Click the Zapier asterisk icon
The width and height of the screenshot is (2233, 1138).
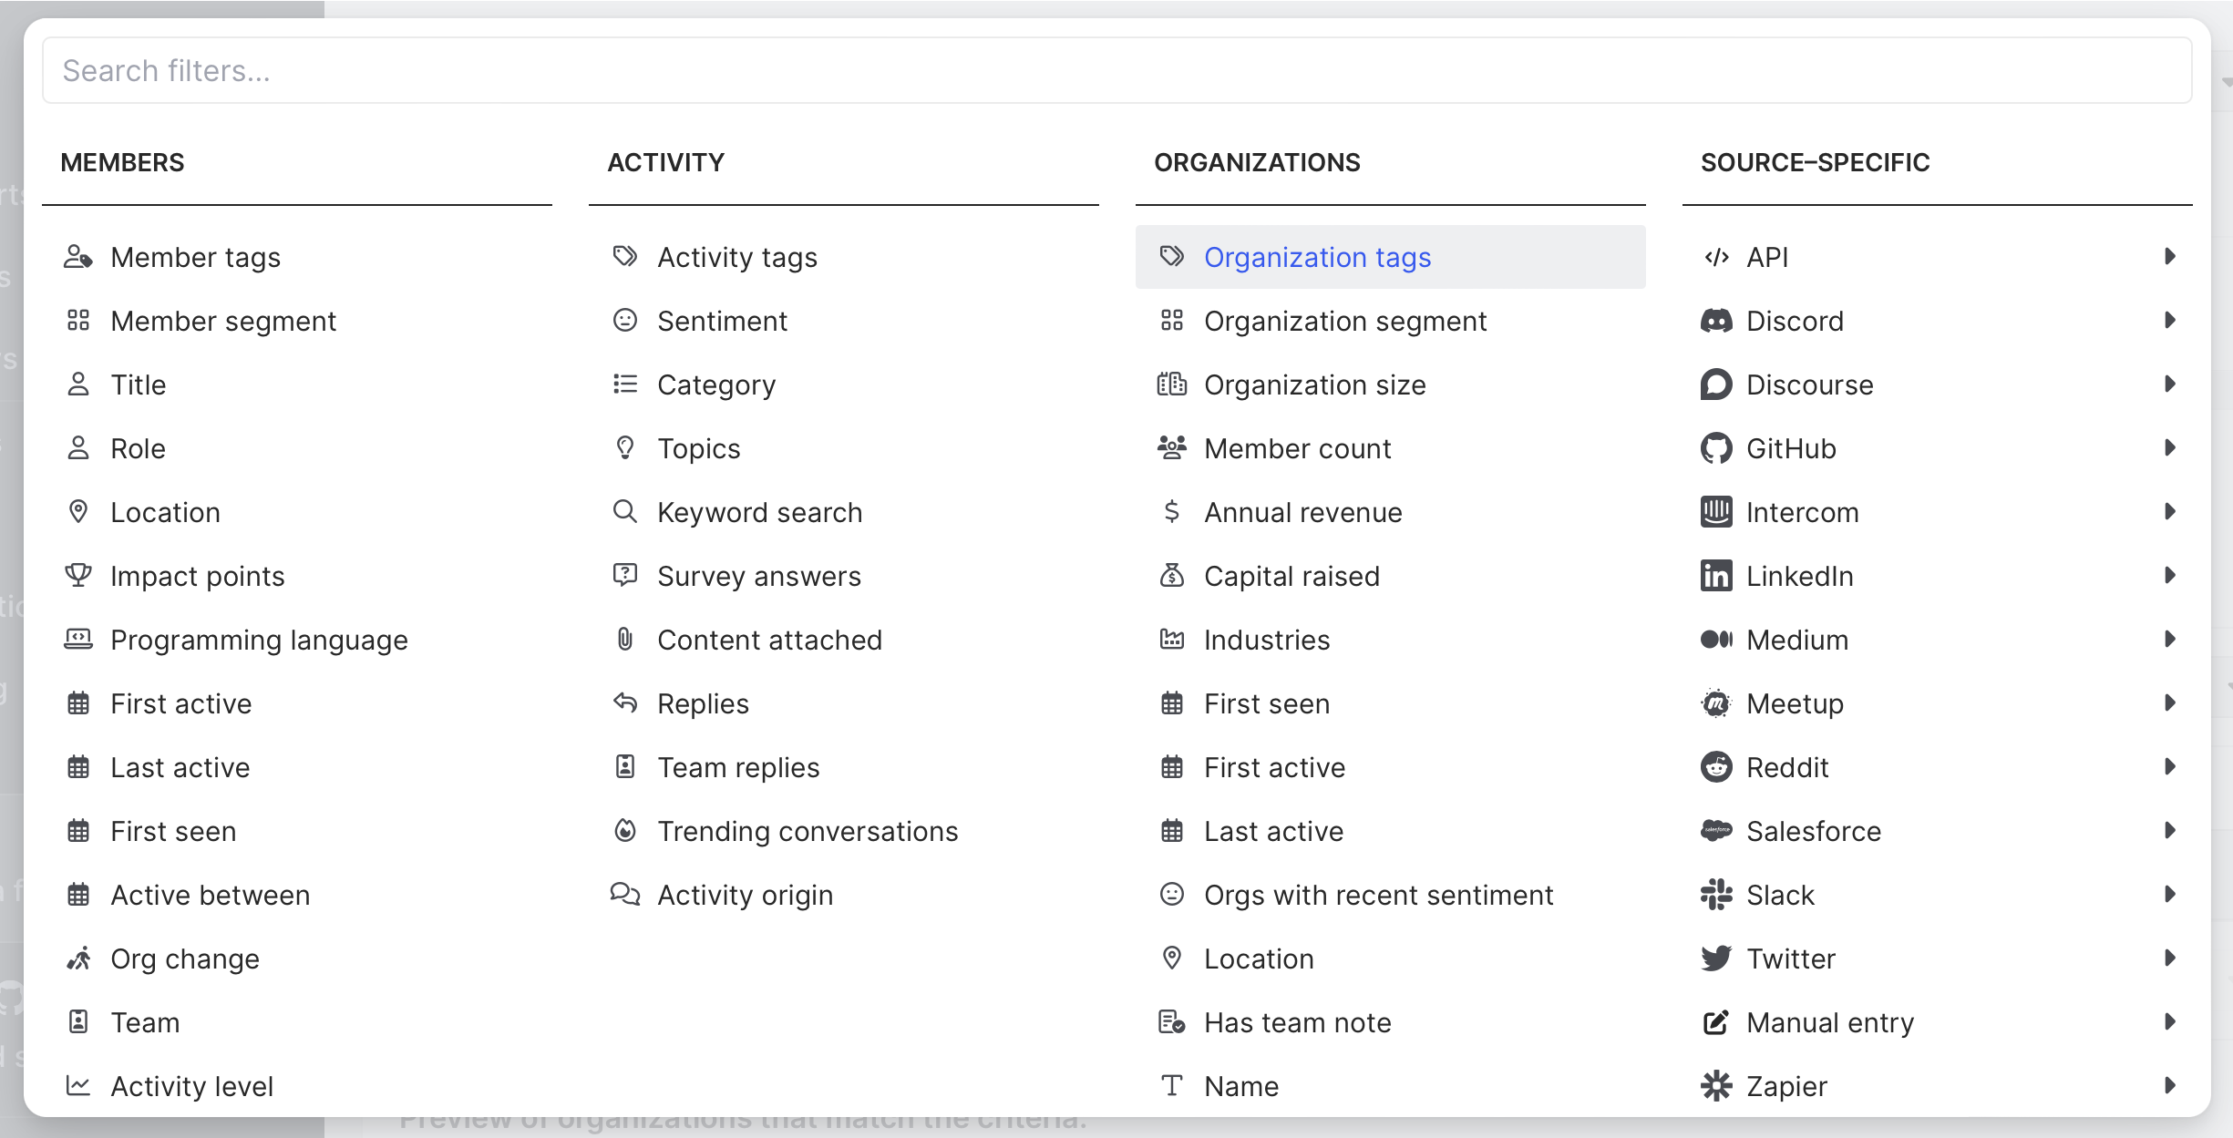[1716, 1086]
